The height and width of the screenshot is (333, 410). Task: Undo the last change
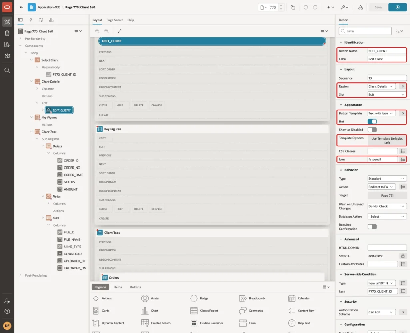coord(305,7)
